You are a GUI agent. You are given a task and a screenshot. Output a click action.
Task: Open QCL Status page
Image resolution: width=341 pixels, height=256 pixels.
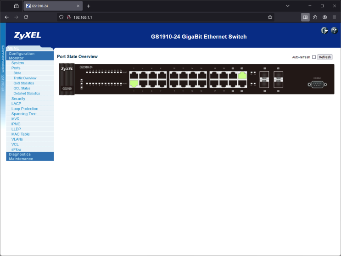click(22, 88)
